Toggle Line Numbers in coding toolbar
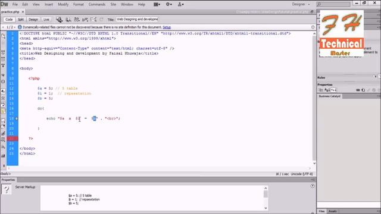The height and width of the screenshot is (214, 381). (x=3, y=91)
